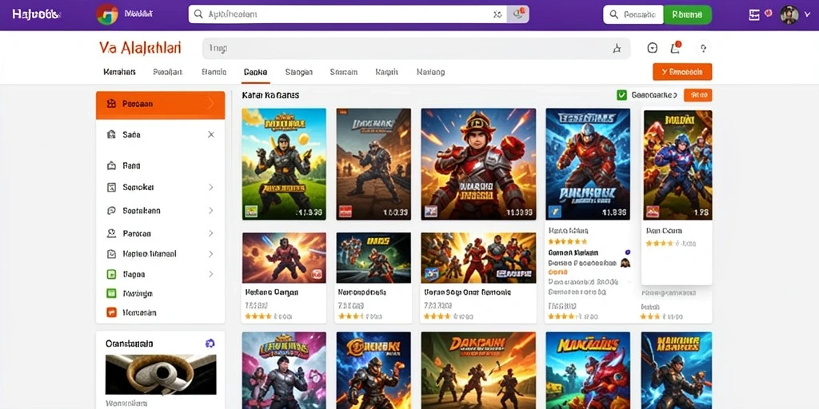Screen dimensions: 819x409
Task: Open the Ran Ceam card title
Action: tap(664, 230)
